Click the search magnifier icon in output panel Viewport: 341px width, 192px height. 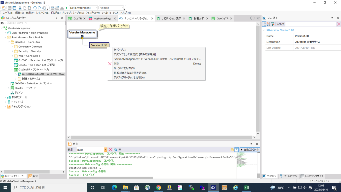(116, 150)
